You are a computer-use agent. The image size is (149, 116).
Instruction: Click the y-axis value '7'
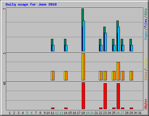[4, 9]
